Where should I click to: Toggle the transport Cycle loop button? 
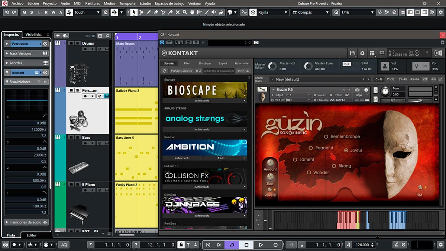(x=232, y=245)
